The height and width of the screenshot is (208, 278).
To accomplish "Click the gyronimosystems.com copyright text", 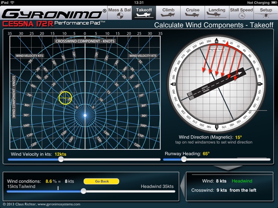I will [x=42, y=204].
